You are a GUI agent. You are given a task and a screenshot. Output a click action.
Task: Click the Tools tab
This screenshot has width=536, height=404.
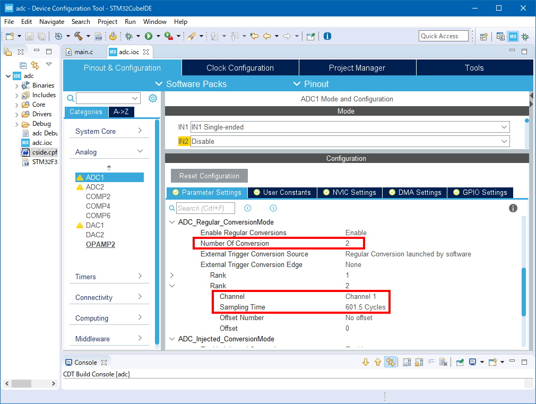pyautogui.click(x=474, y=68)
